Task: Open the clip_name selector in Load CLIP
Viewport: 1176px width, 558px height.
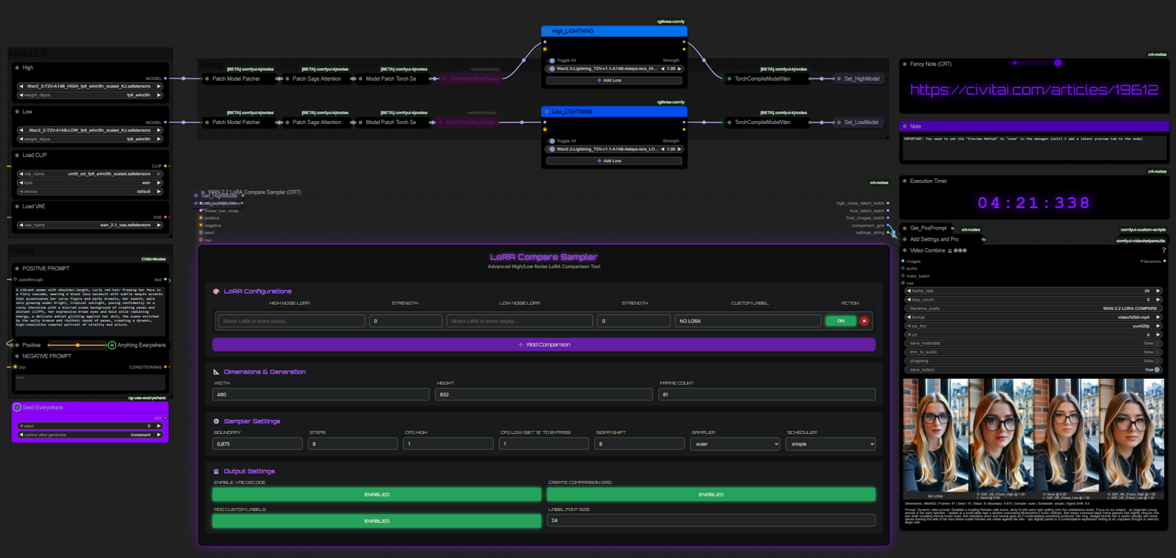Action: click(90, 174)
